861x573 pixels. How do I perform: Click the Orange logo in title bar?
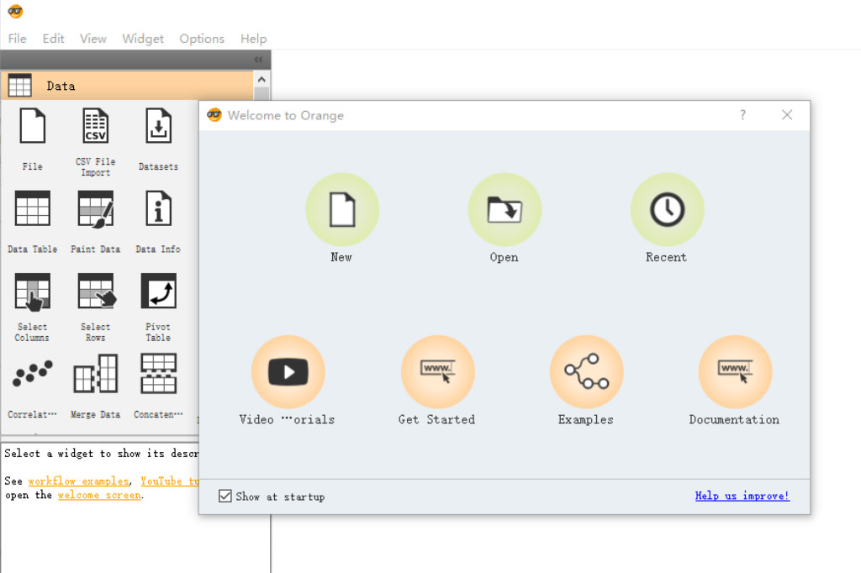15,11
